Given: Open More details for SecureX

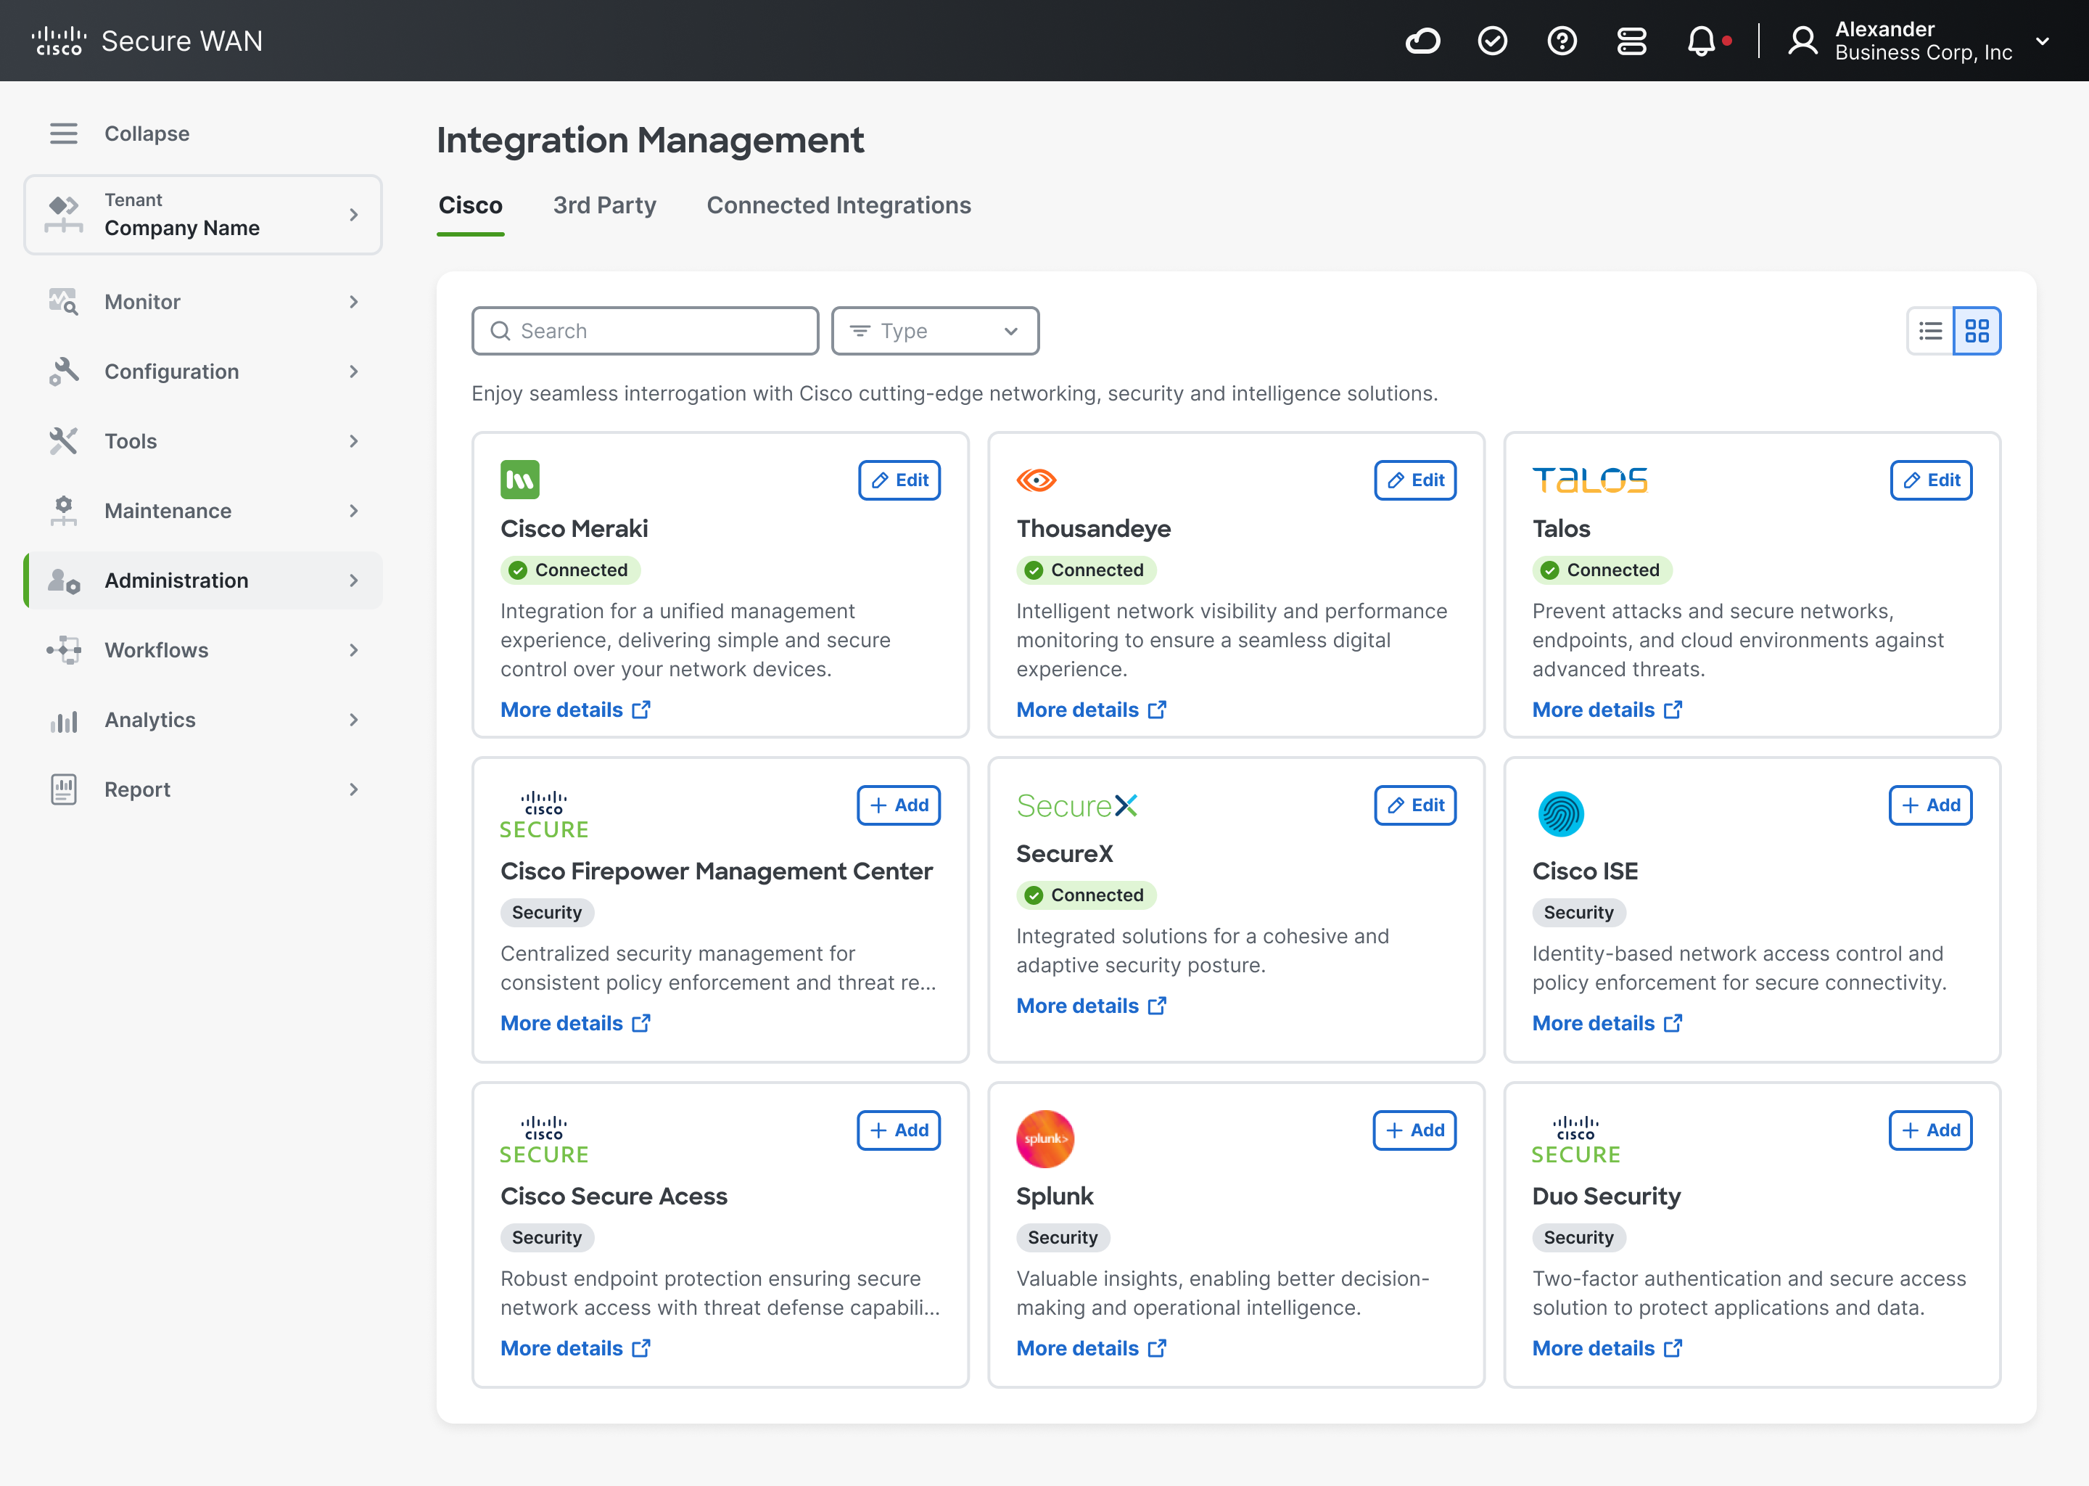Looking at the screenshot, I should pyautogui.click(x=1091, y=1006).
